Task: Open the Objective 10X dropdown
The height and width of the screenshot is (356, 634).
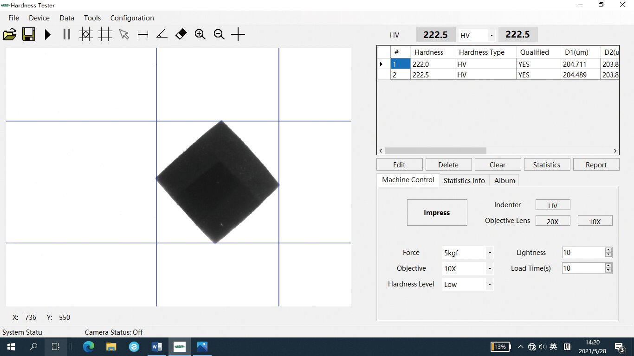Action: (490, 269)
